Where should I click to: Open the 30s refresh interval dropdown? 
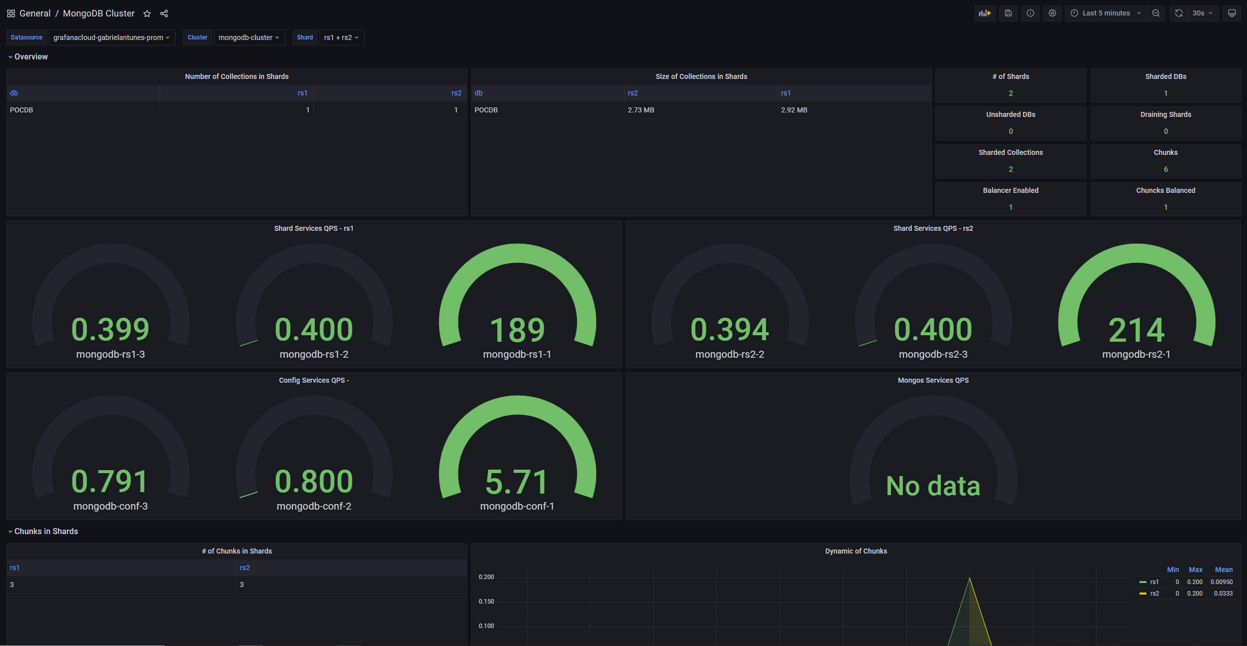coord(1202,13)
